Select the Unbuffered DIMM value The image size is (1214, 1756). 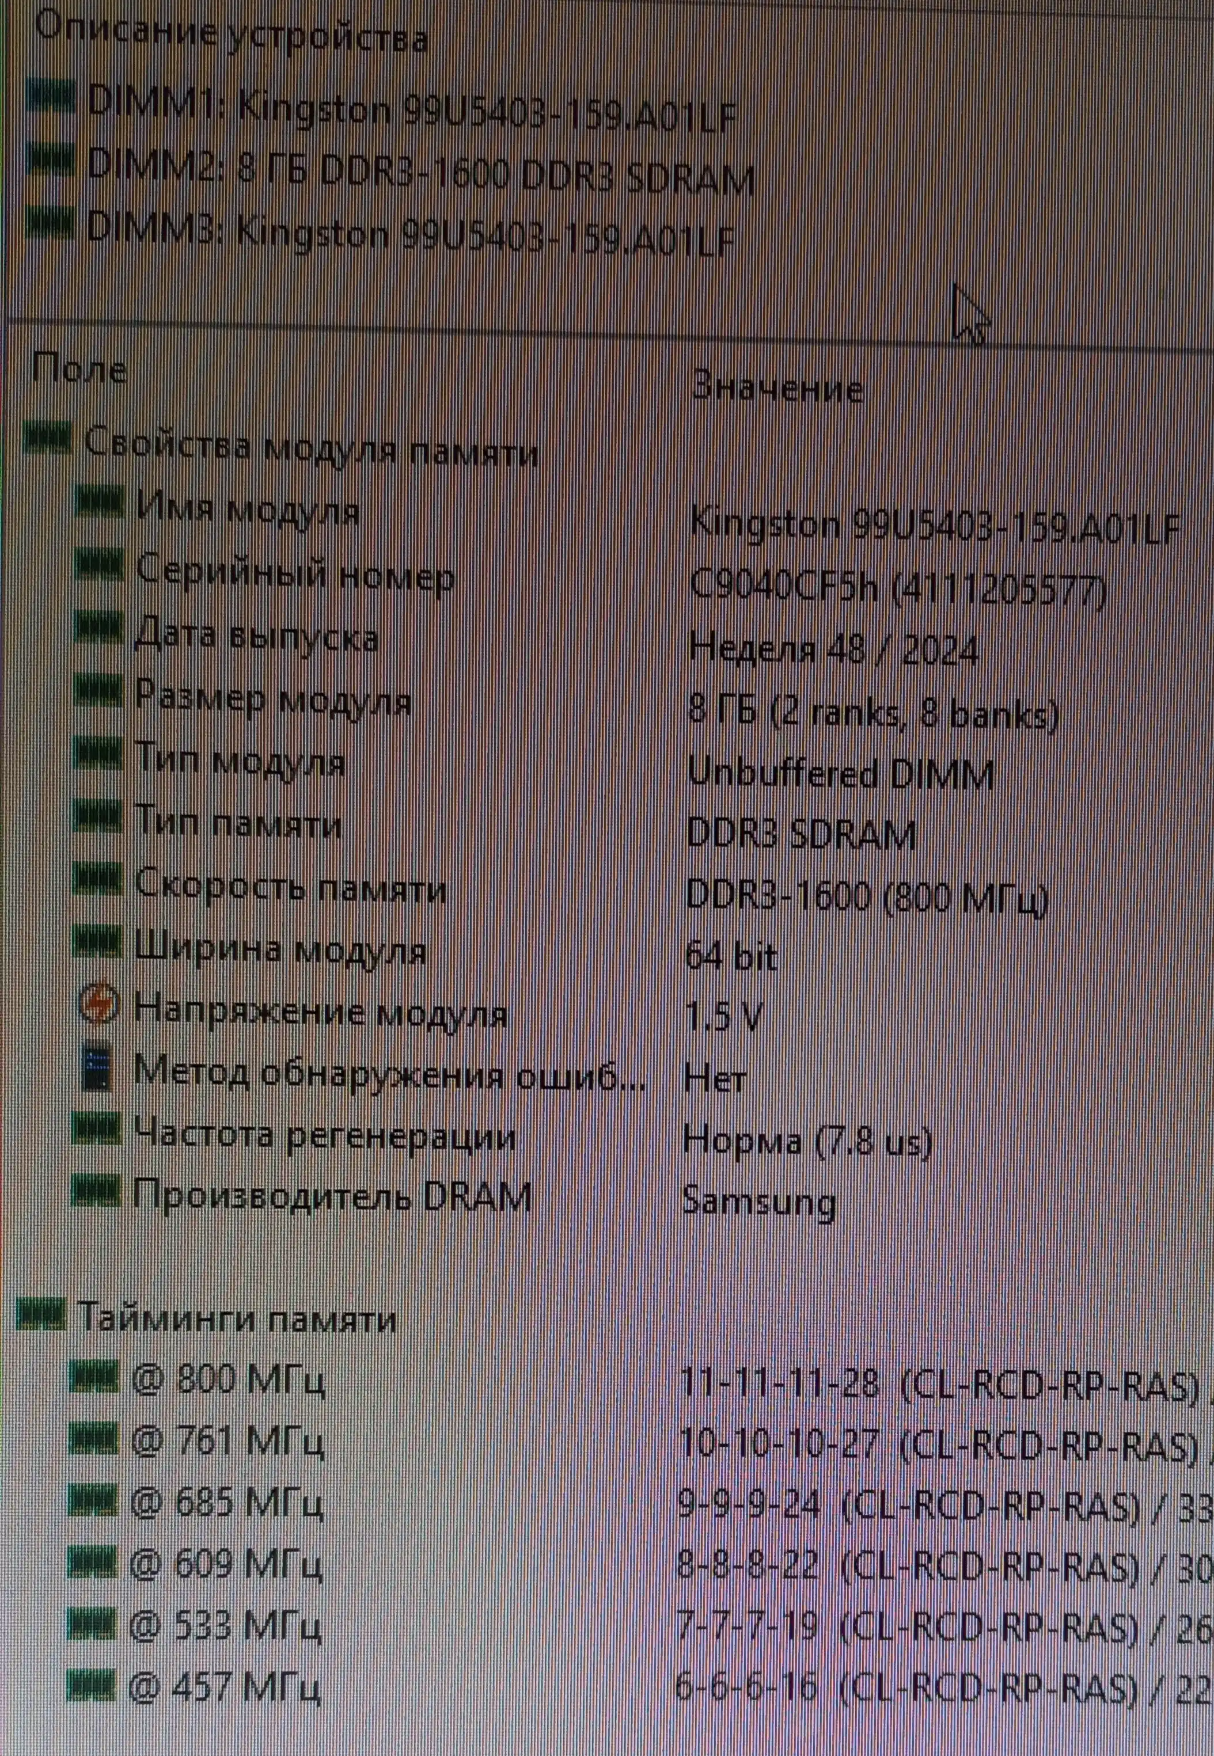pos(840,774)
